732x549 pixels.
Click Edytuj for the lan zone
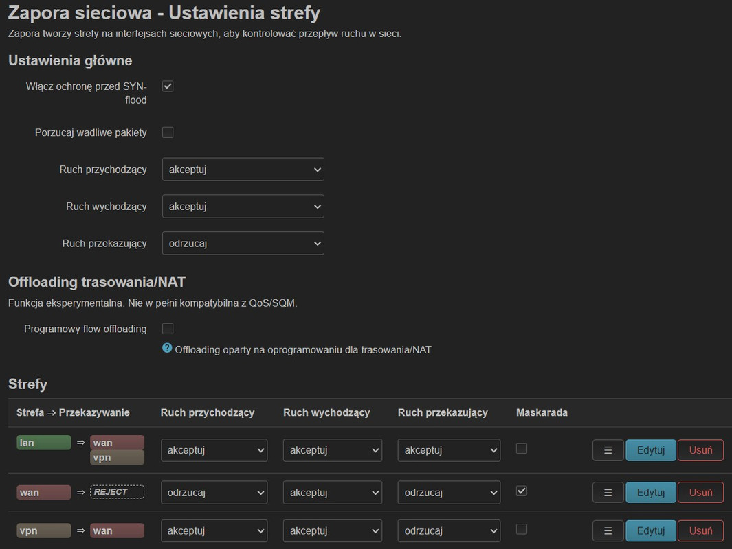[x=651, y=450]
